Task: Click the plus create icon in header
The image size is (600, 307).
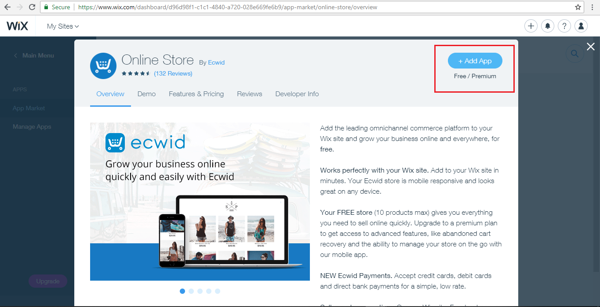Action: (x=531, y=26)
